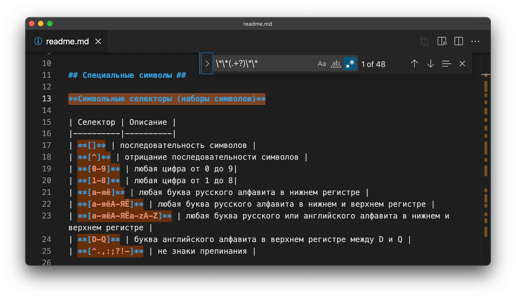Click heading '## Специальные символы ##'
Viewport: 516px width, 299px height.
(x=127, y=75)
